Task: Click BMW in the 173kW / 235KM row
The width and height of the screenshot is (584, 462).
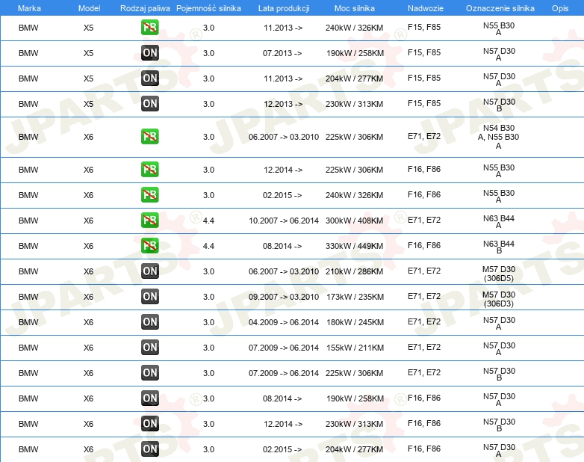Action: (x=28, y=297)
